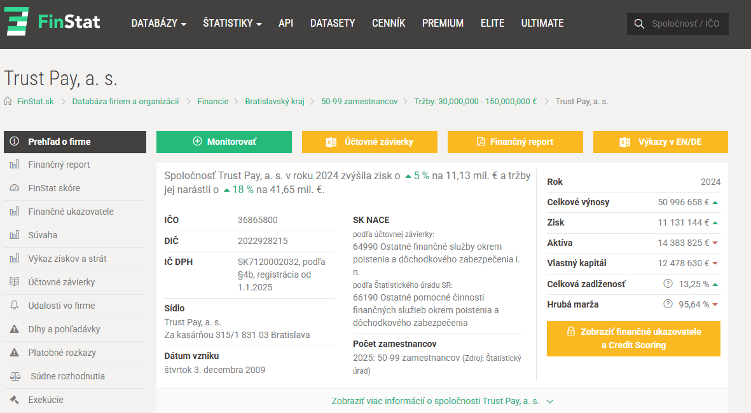
Task: Open the Financie breadcrumb link
Action: [213, 102]
